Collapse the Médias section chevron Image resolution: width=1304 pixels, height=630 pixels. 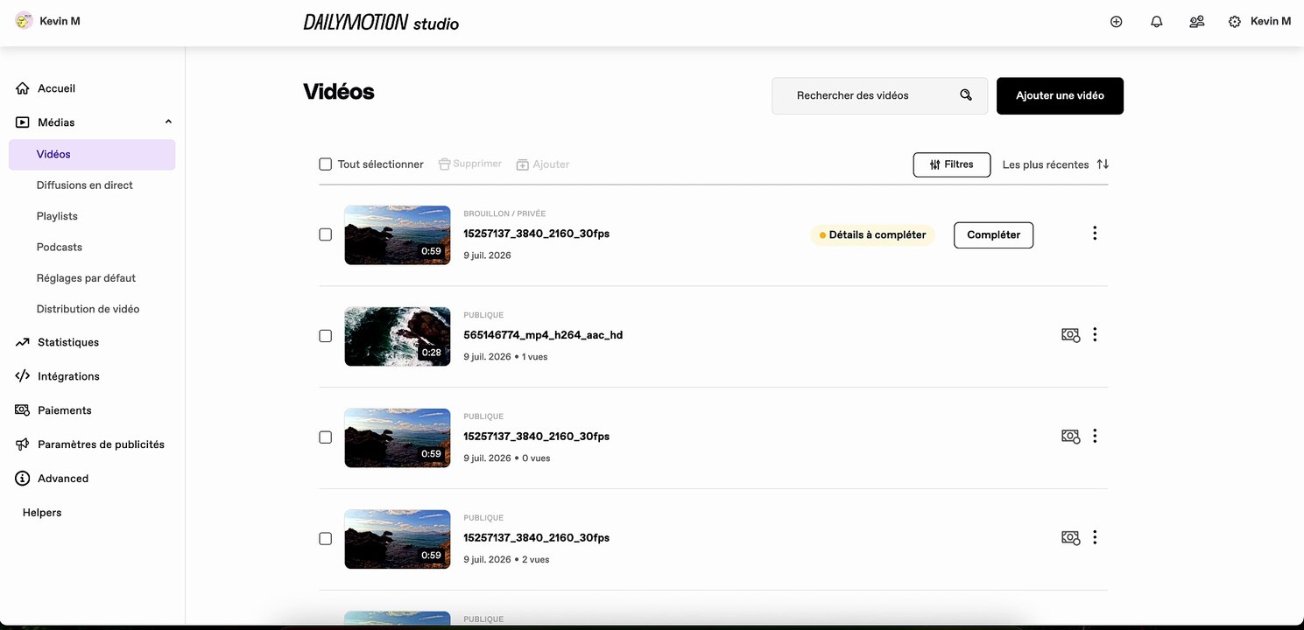click(168, 122)
